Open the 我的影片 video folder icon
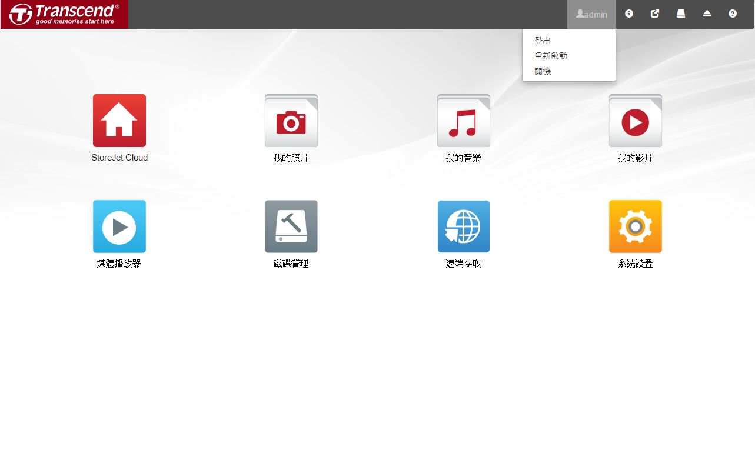The image size is (755, 450). [x=636, y=121]
